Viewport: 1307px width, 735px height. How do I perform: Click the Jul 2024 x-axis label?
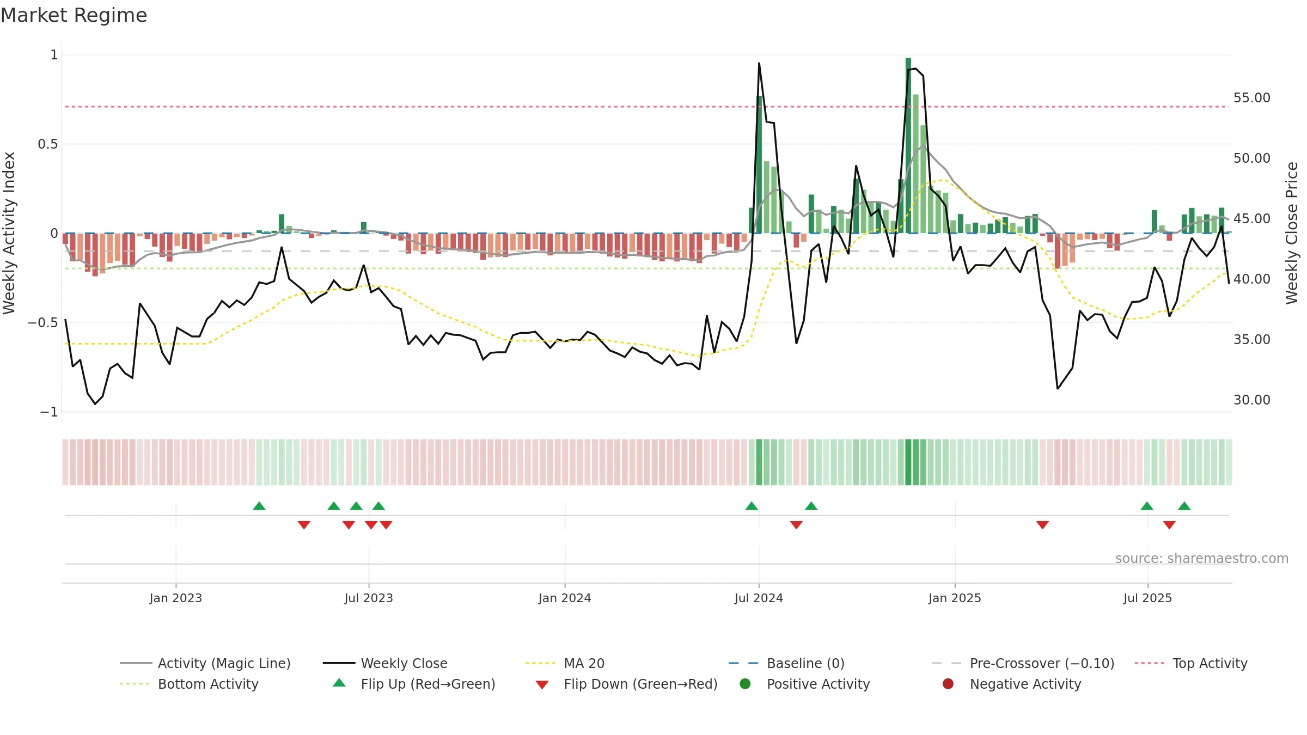[x=759, y=598]
